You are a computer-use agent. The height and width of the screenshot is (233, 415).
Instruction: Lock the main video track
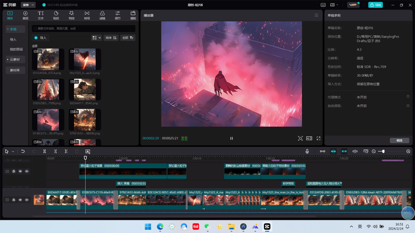[14, 200]
